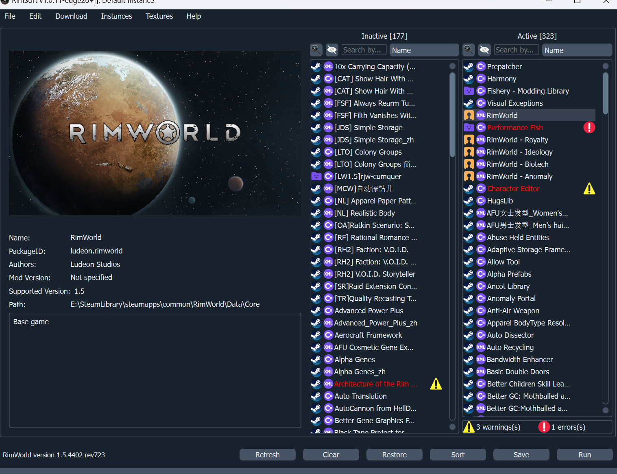Open the Instances menu

click(x=116, y=16)
